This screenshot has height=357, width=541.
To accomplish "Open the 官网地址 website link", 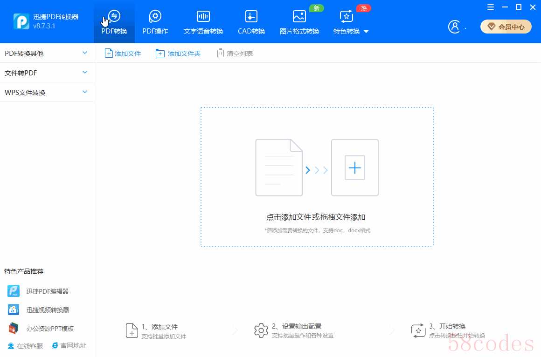I will pos(69,345).
